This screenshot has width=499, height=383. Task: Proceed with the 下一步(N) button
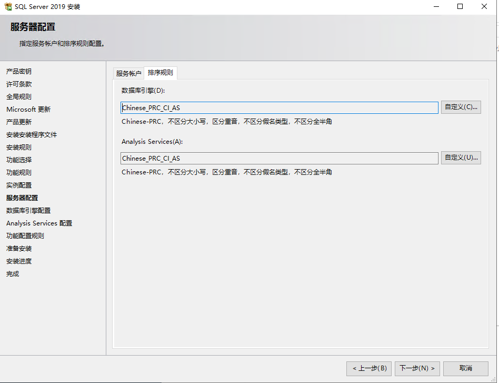click(x=417, y=368)
